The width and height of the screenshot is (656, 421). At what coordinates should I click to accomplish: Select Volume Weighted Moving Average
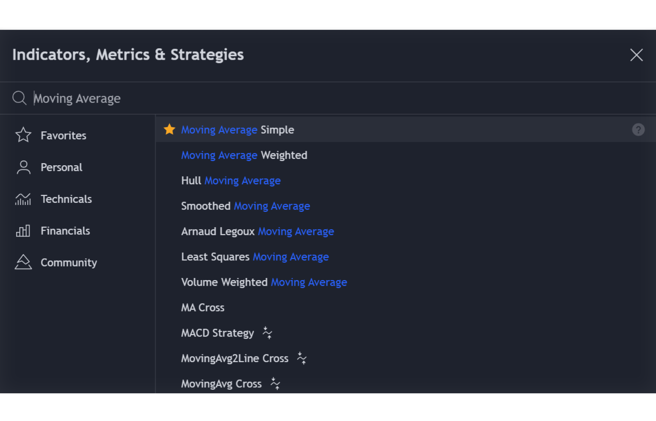pyautogui.click(x=264, y=282)
